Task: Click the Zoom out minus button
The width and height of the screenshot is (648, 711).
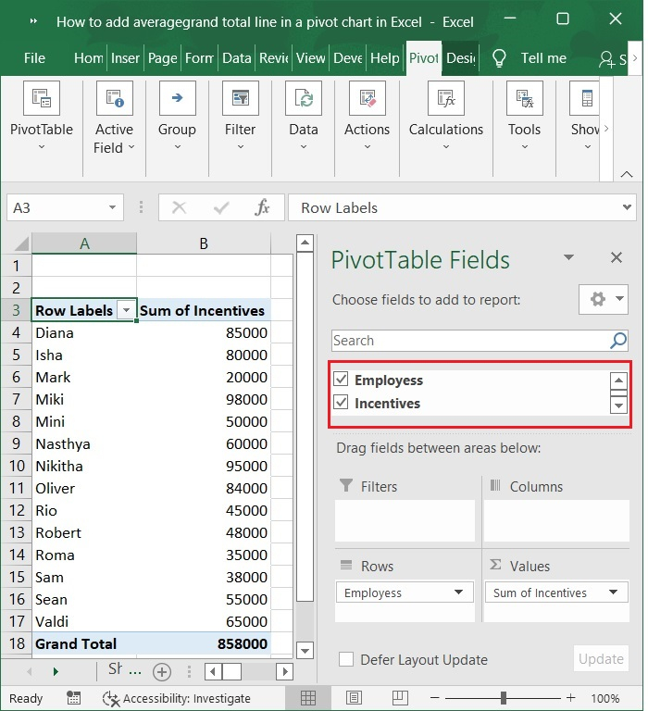Action: tap(434, 698)
